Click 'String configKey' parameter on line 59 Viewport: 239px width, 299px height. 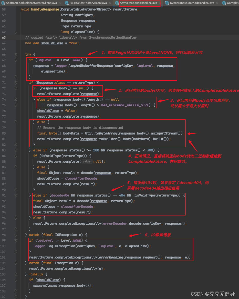point(77,15)
